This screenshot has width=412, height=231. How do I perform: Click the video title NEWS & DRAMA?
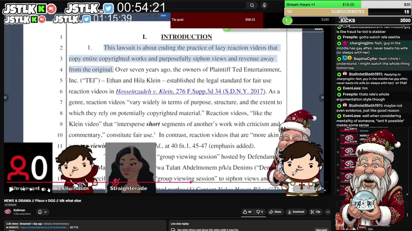pyautogui.click(x=42, y=201)
